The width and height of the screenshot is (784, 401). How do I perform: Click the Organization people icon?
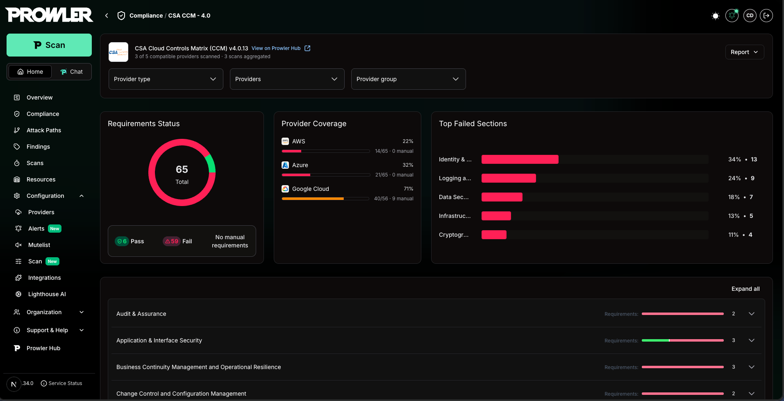coord(17,312)
